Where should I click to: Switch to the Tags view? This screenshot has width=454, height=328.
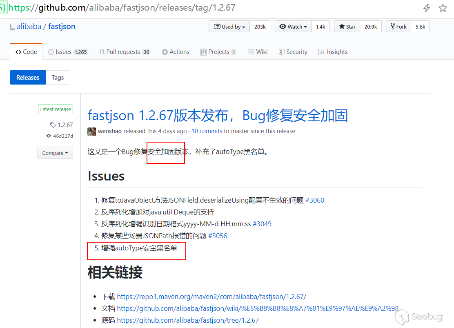58,77
